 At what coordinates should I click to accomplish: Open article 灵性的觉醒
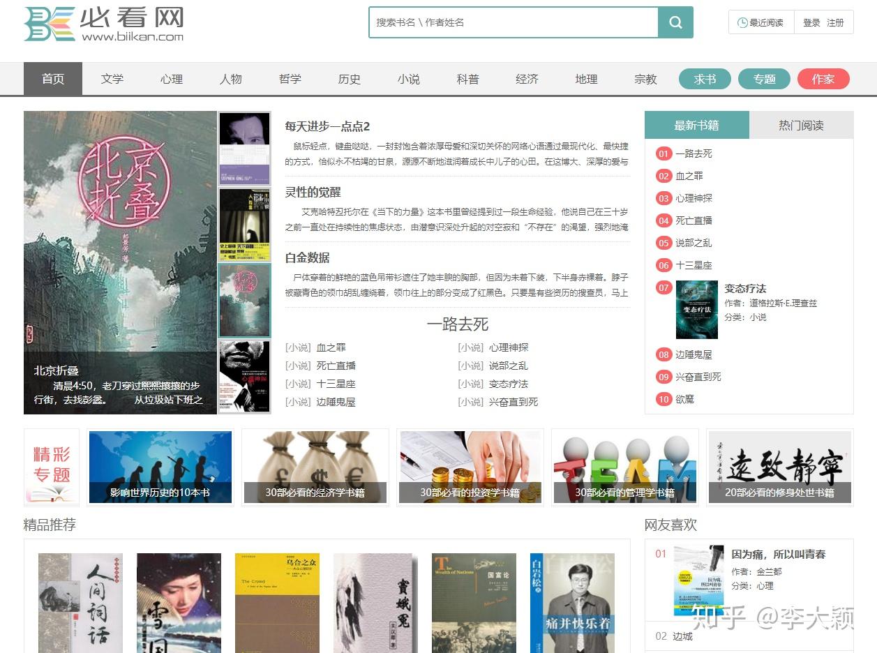click(313, 192)
